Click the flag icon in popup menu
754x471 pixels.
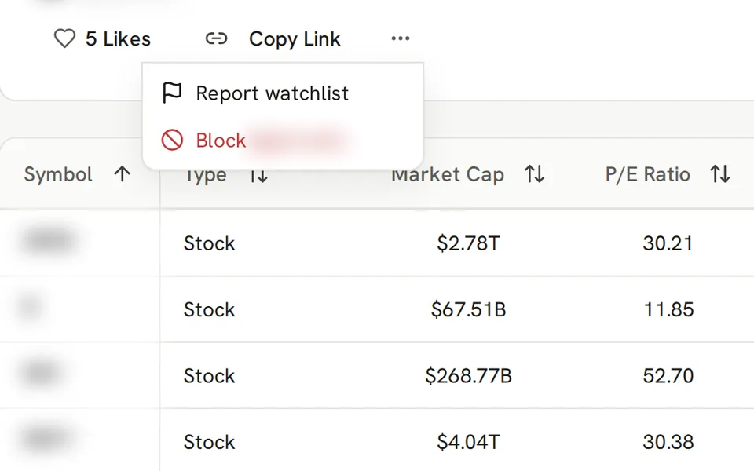tap(172, 93)
